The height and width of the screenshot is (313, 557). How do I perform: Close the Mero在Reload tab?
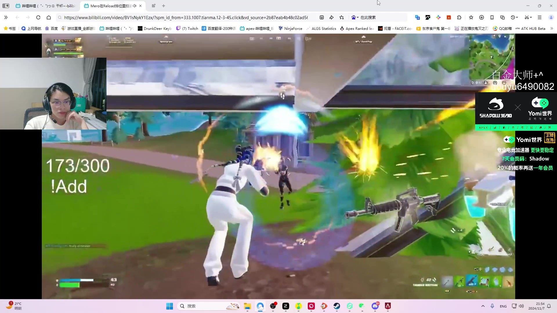[140, 6]
